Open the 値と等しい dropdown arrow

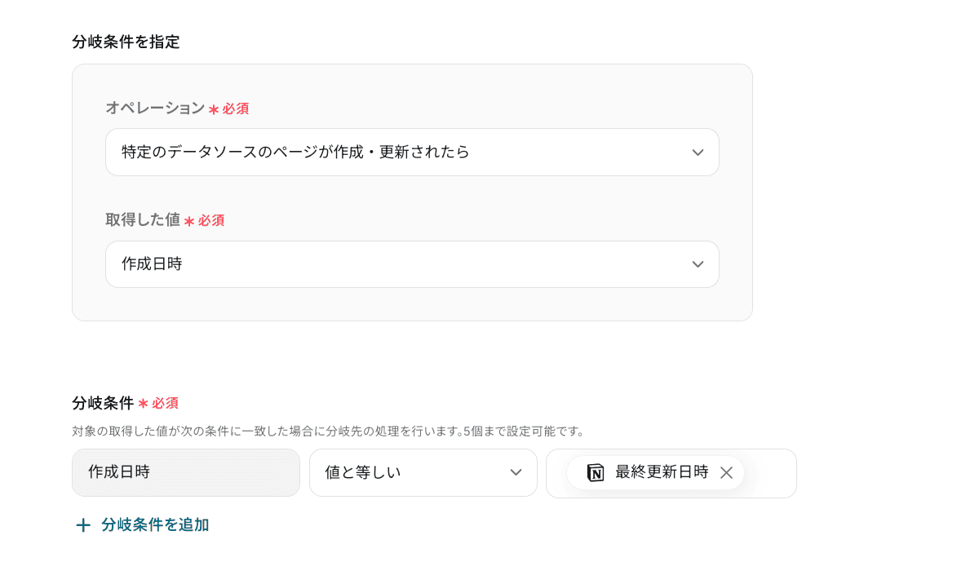(516, 473)
